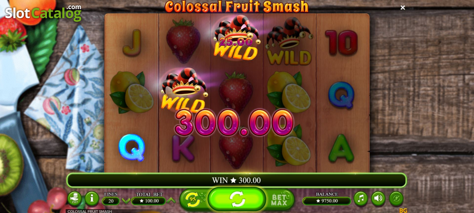This screenshot has height=213, width=474.
Task: Toggle the turbo spin mode icon
Action: (396, 198)
